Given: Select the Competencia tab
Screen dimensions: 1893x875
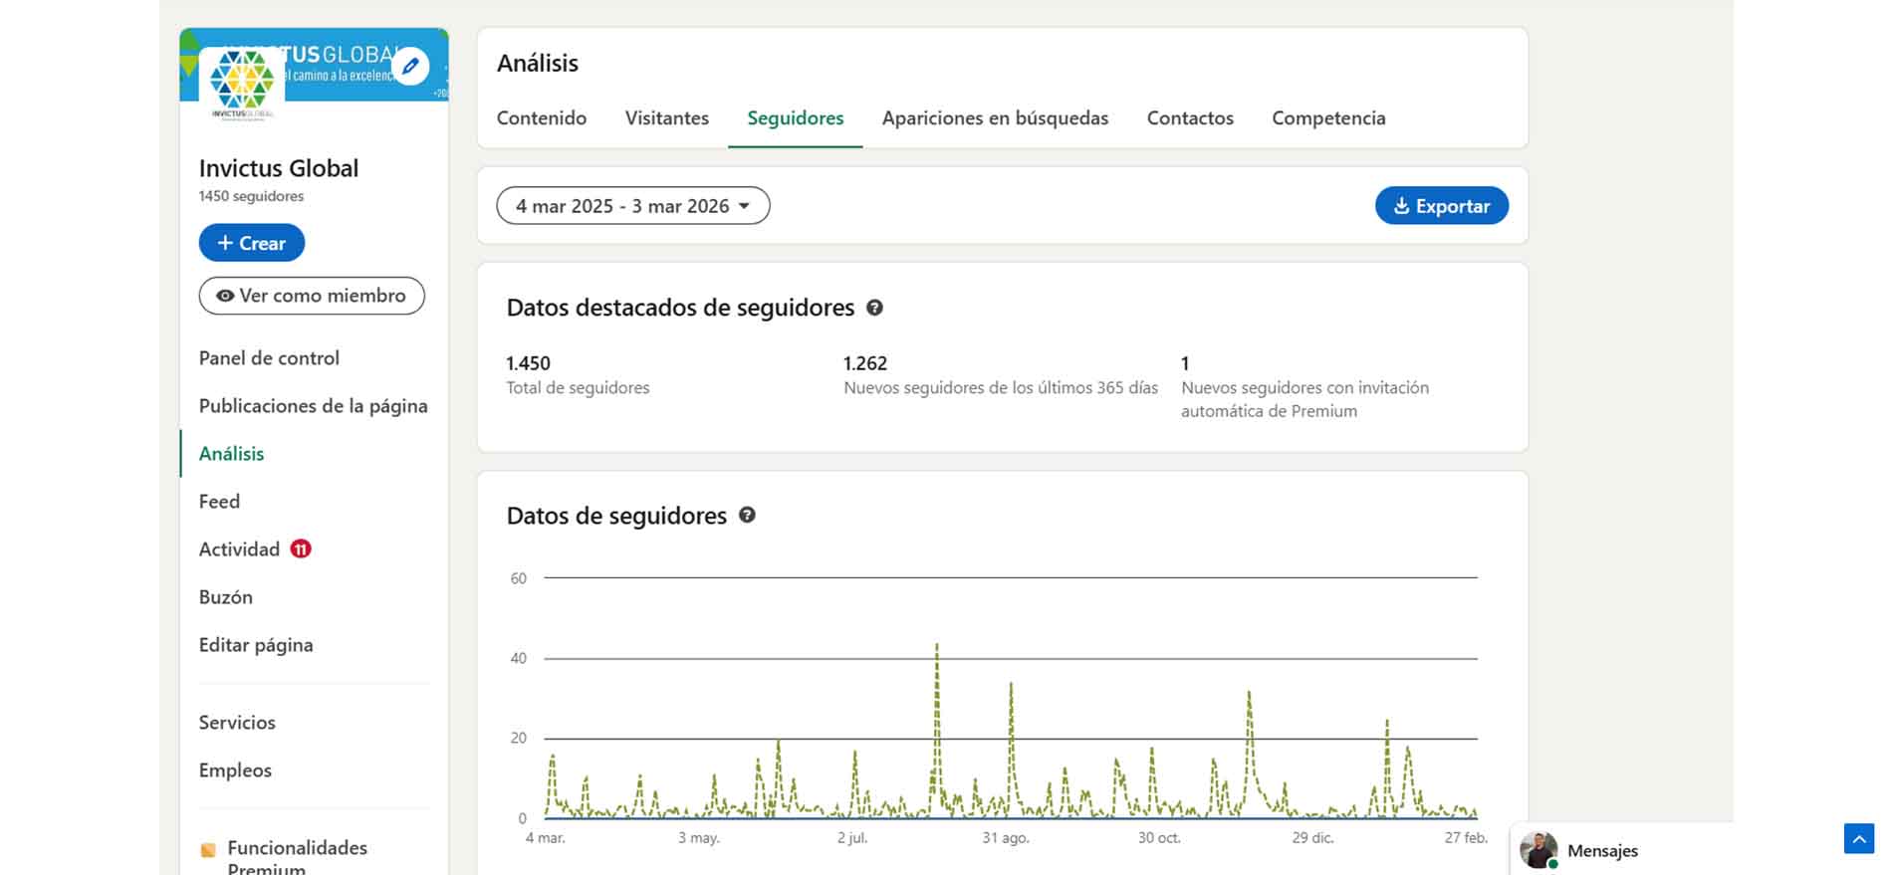Looking at the screenshot, I should [x=1328, y=118].
